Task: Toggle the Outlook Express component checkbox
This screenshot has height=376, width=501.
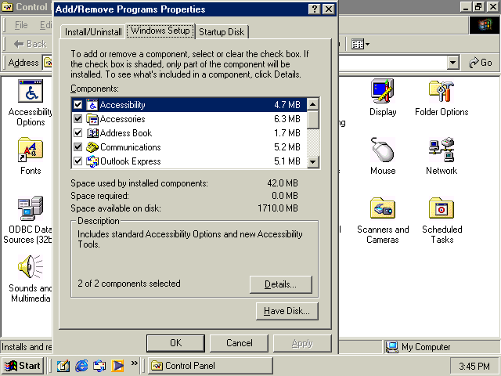Action: click(x=77, y=161)
